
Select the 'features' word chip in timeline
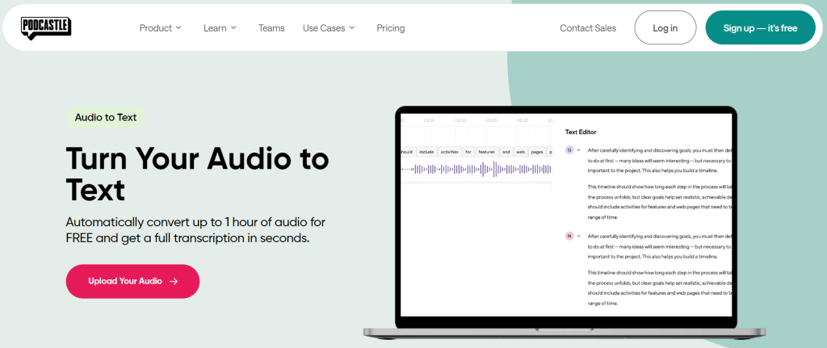click(x=485, y=151)
